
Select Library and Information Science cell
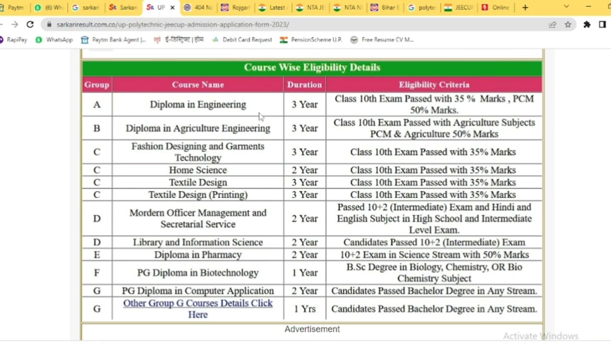pos(198,242)
